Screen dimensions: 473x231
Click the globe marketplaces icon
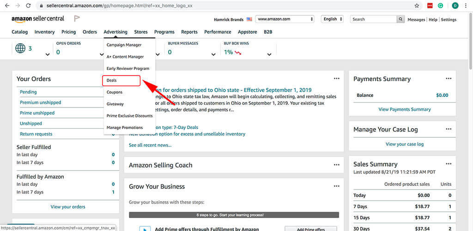[x=20, y=48]
